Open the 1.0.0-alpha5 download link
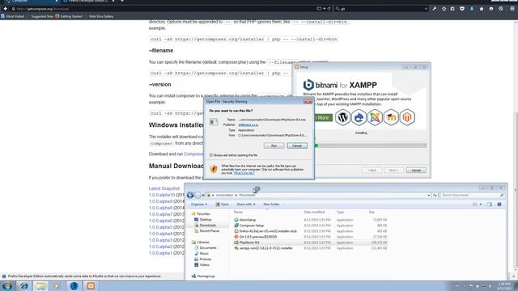The width and height of the screenshot is (518, 291). 160,227
